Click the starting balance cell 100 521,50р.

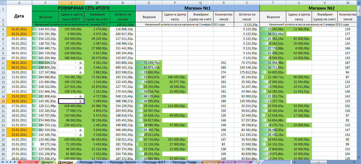click(x=123, y=25)
